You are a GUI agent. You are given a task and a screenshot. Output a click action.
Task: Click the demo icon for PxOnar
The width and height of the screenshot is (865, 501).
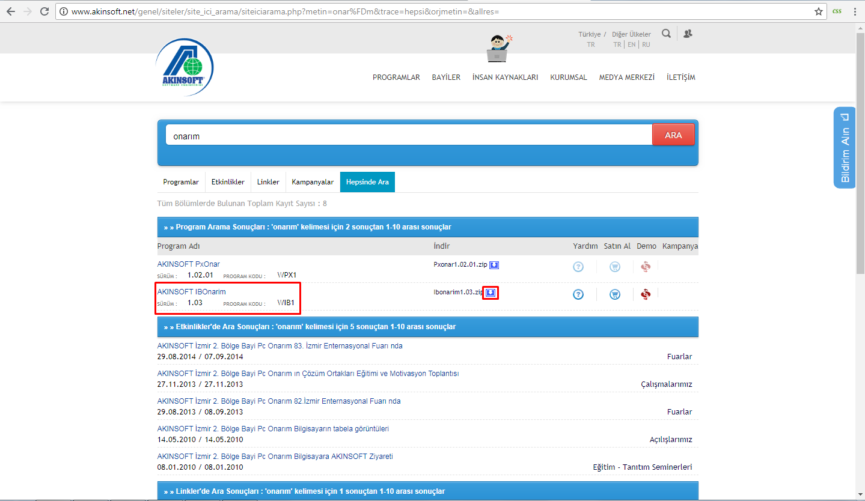pyautogui.click(x=646, y=267)
